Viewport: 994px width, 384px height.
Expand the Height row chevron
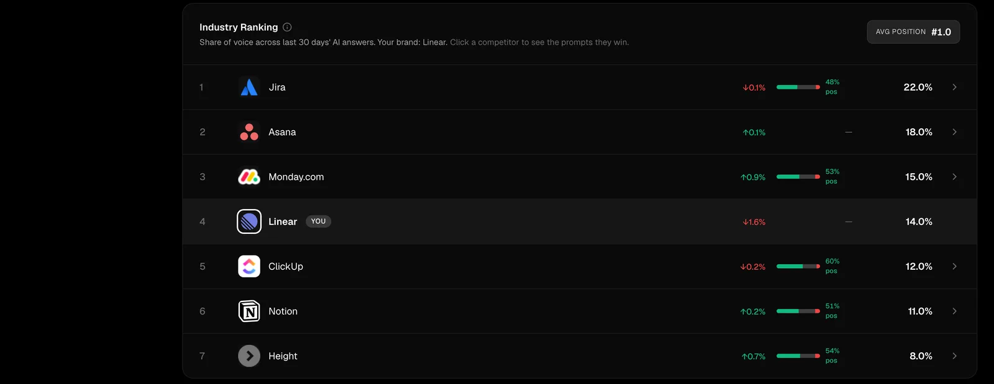click(x=955, y=356)
